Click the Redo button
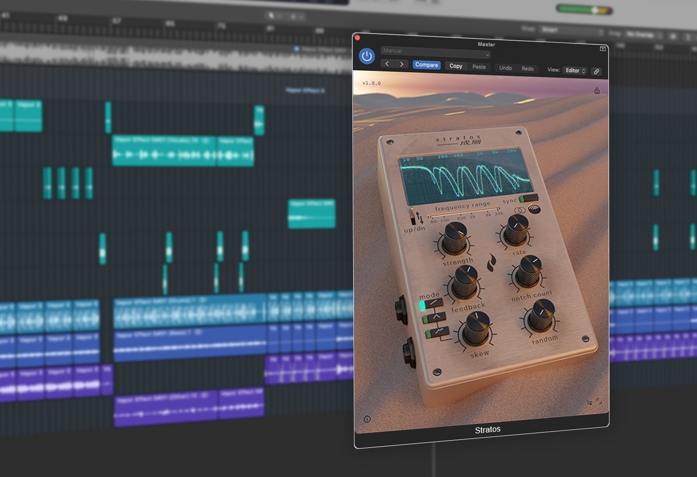This screenshot has height=477, width=697. (528, 69)
